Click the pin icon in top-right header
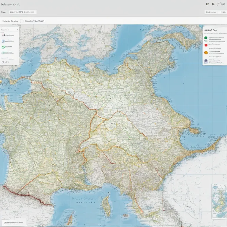The width and height of the screenshot is (227, 227). click(x=213, y=4)
